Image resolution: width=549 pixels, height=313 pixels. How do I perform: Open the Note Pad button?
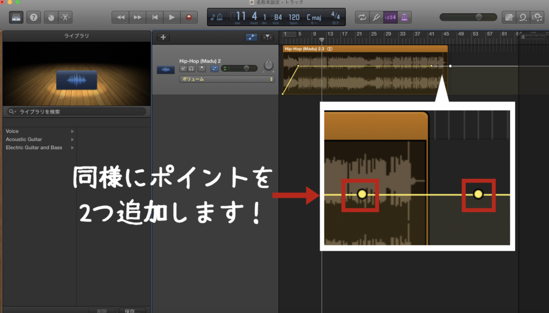click(x=508, y=17)
